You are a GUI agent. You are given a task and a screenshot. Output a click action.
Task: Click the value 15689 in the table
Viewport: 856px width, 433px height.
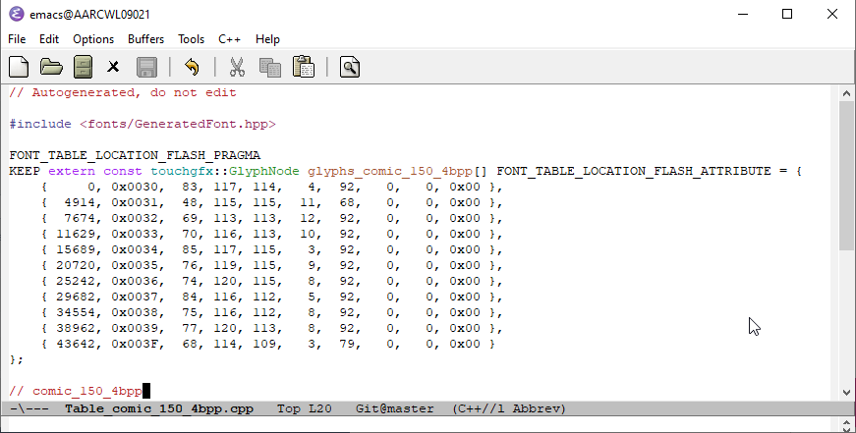coord(76,249)
